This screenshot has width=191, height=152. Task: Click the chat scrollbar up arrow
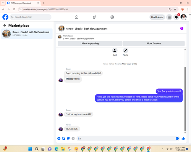[x=185, y=49]
